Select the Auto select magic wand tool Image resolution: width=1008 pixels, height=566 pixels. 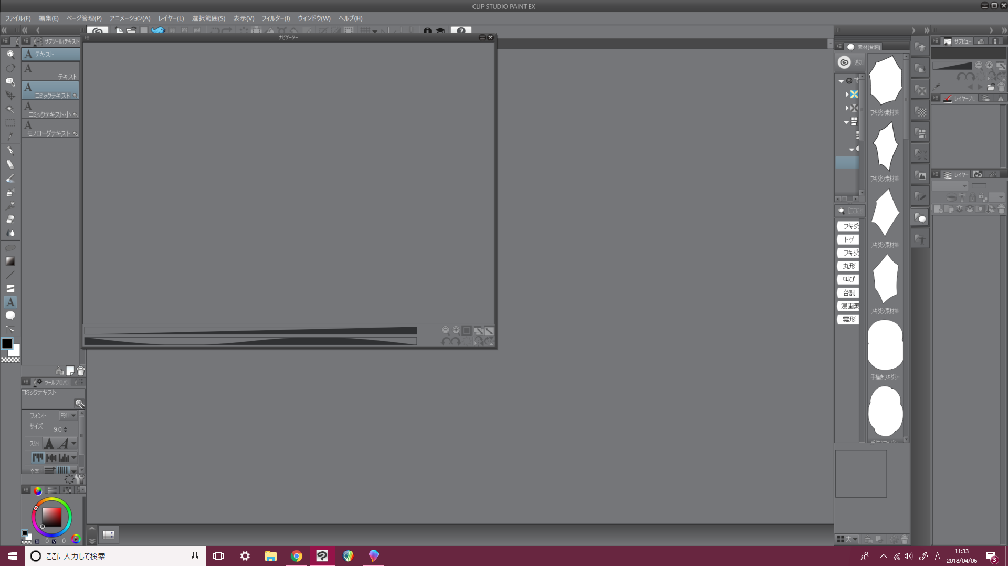tap(10, 109)
